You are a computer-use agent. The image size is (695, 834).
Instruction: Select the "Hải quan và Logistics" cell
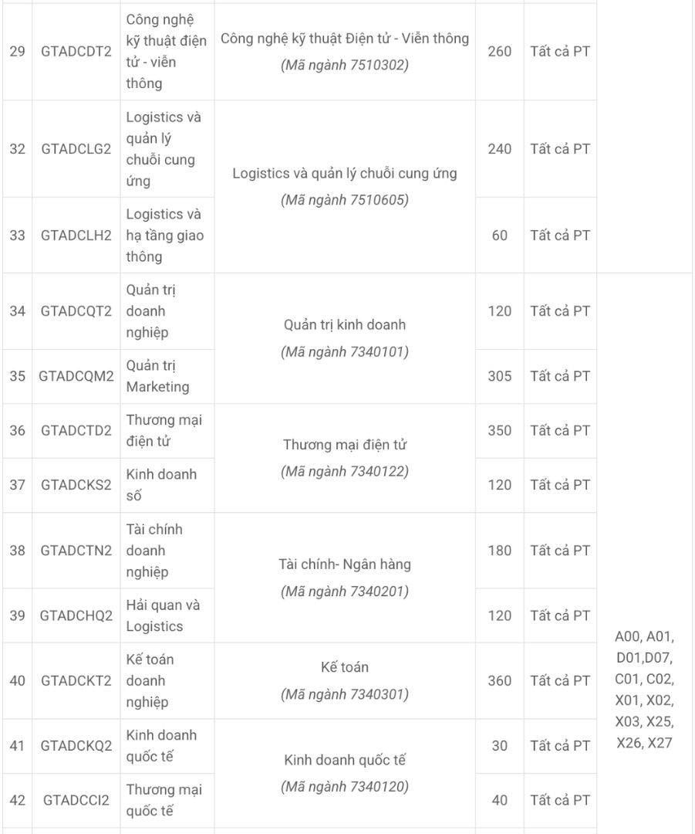(166, 615)
